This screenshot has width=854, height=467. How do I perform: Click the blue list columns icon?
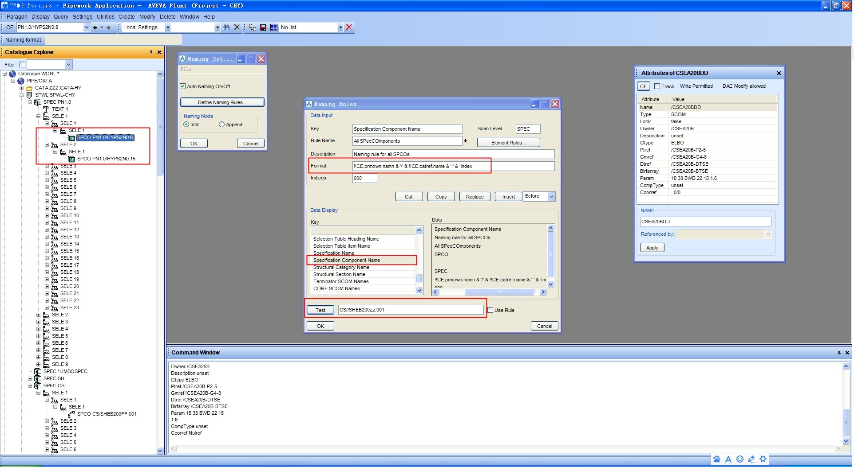pyautogui.click(x=274, y=27)
